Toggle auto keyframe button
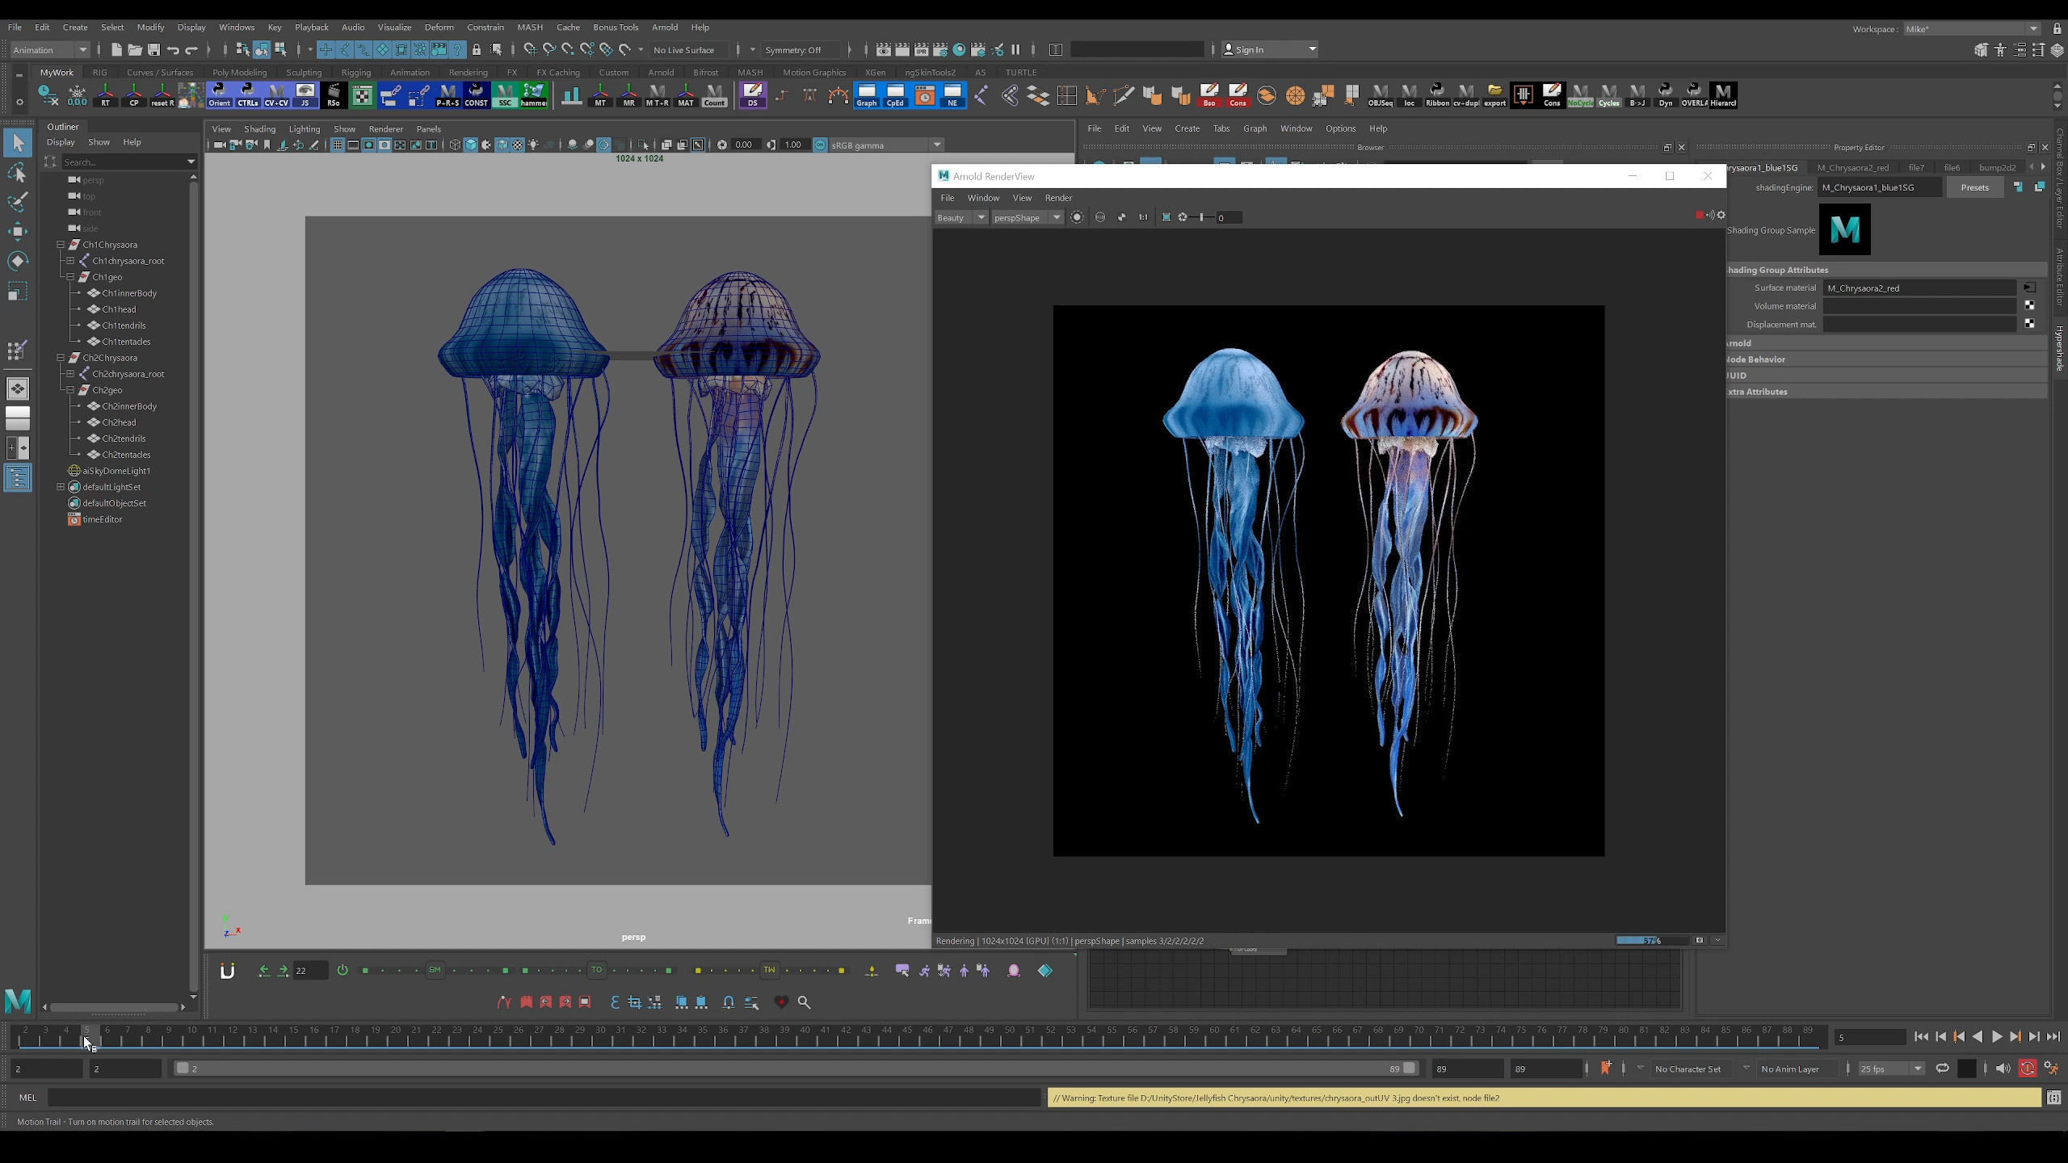Viewport: 2068px width, 1163px height. pyautogui.click(x=2028, y=1069)
